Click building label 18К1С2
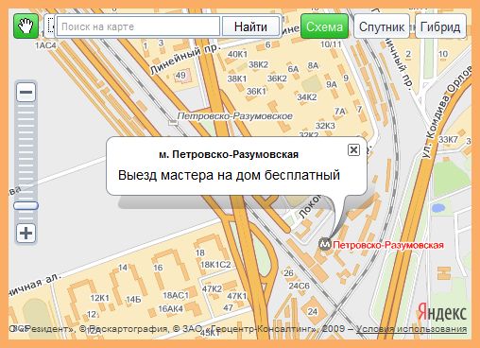Image resolution: width=480 pixels, height=348 pixels. [x=215, y=265]
